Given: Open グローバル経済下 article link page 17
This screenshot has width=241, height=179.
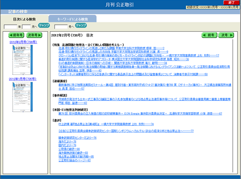Looking at the screenshot, I should point(139,56).
